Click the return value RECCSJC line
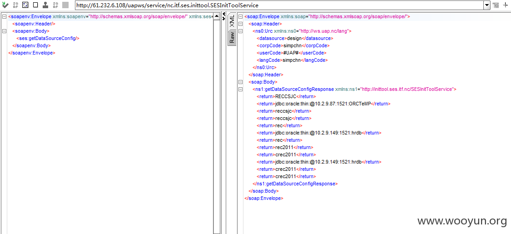 286,96
